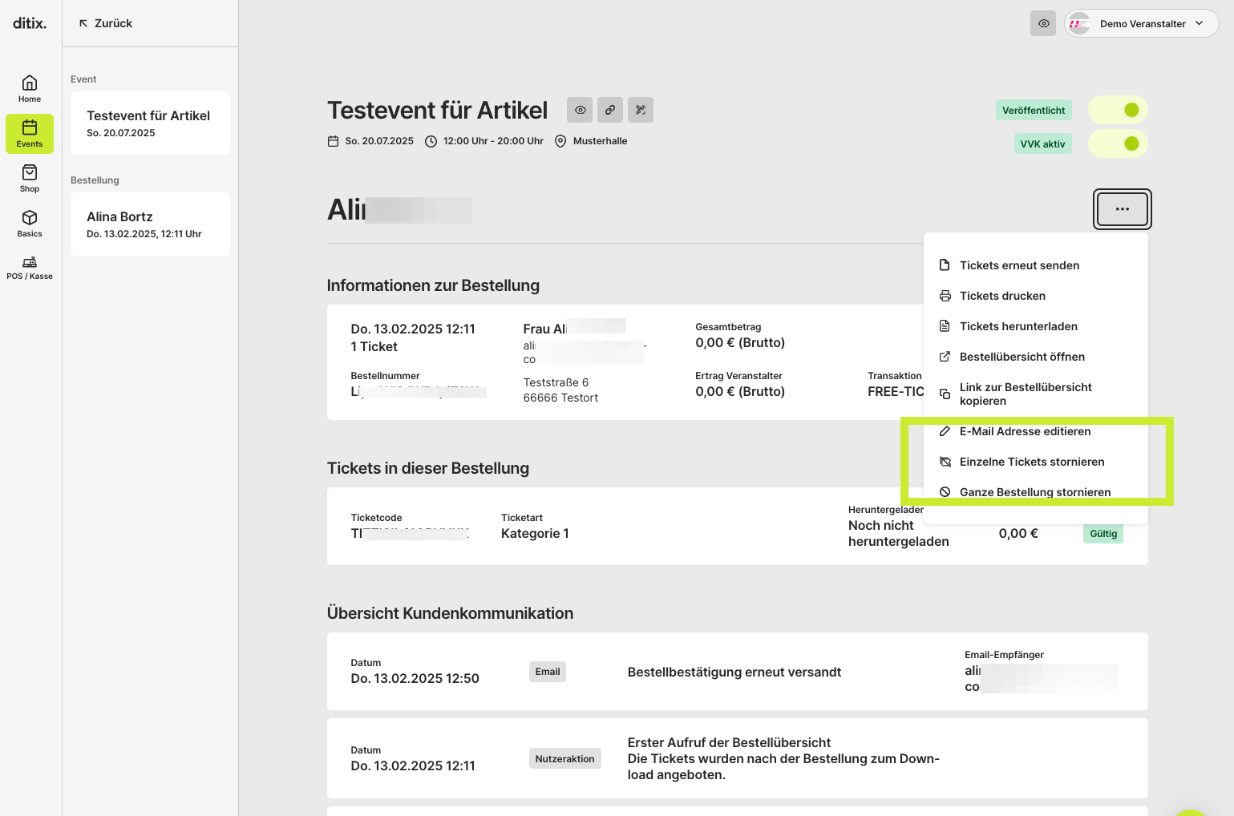Open the Home section in sidebar
Image resolution: width=1234 pixels, height=816 pixels.
30,89
